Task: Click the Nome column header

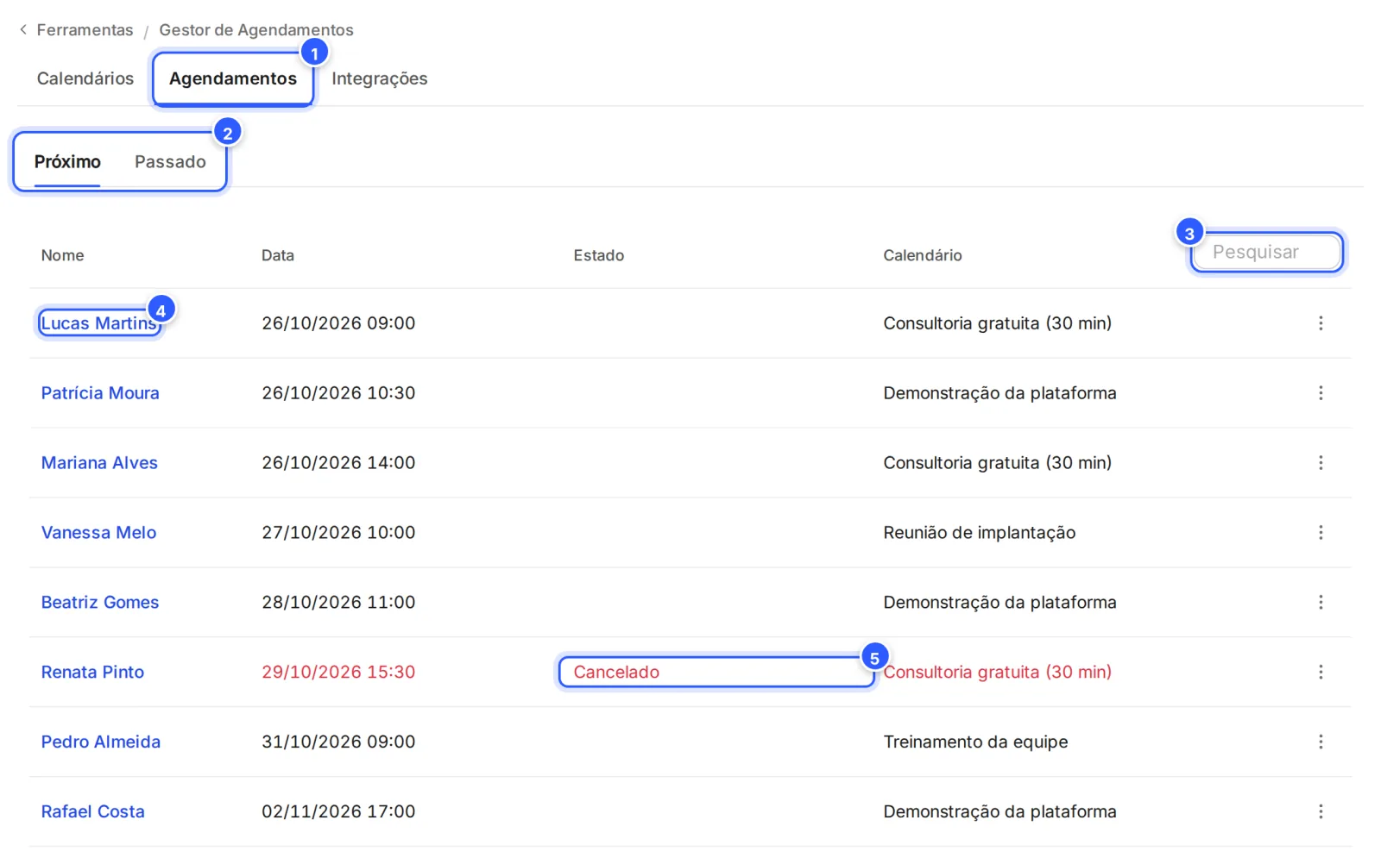Action: 62,255
